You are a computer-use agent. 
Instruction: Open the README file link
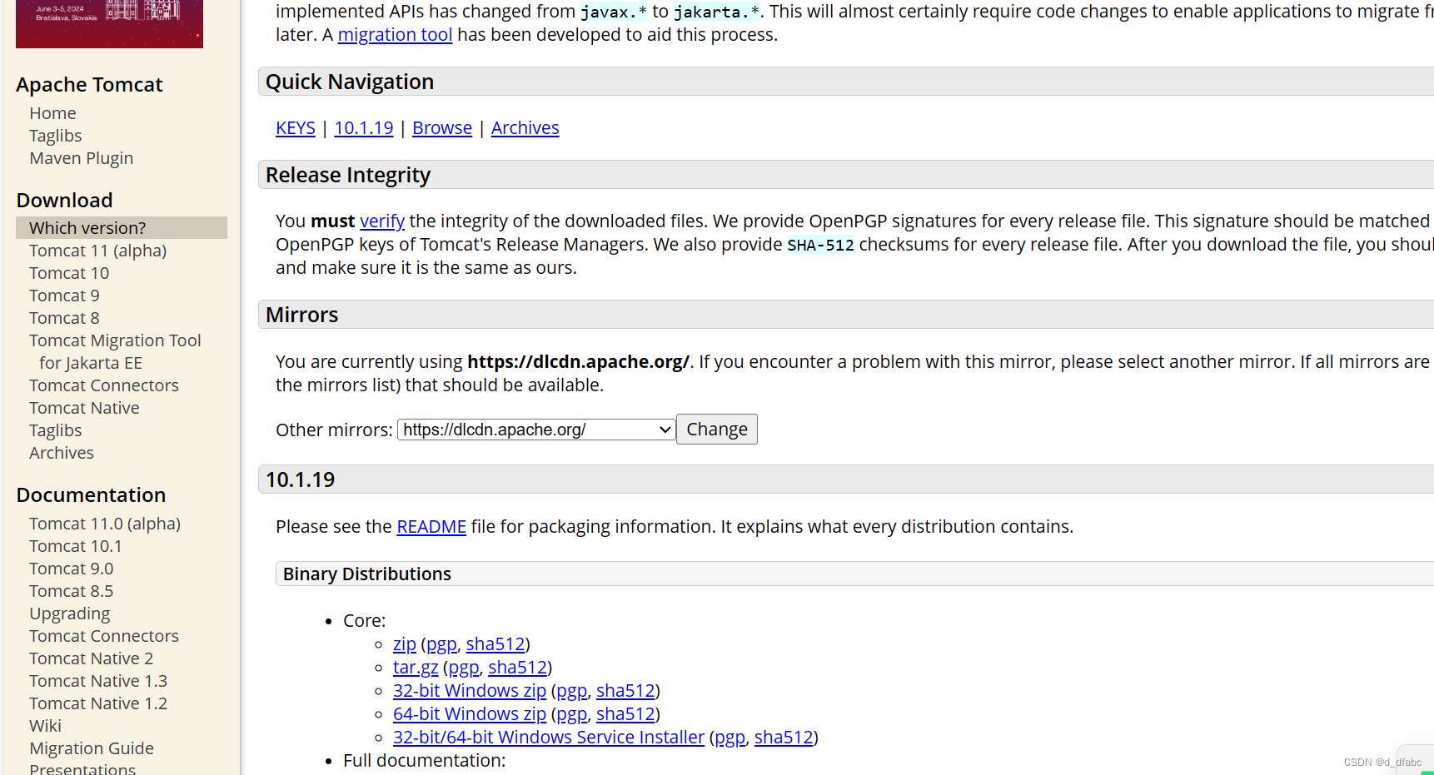click(431, 527)
